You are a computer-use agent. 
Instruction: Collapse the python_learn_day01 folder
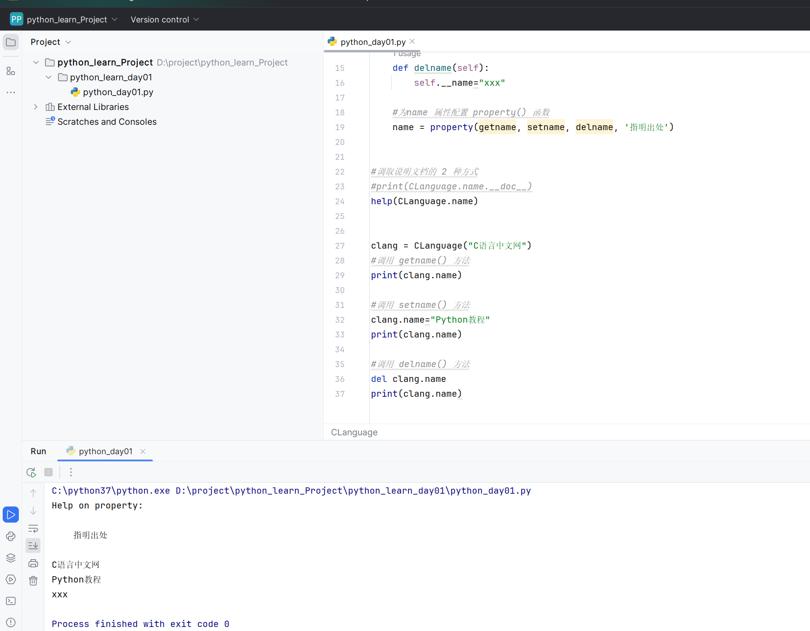click(x=48, y=77)
